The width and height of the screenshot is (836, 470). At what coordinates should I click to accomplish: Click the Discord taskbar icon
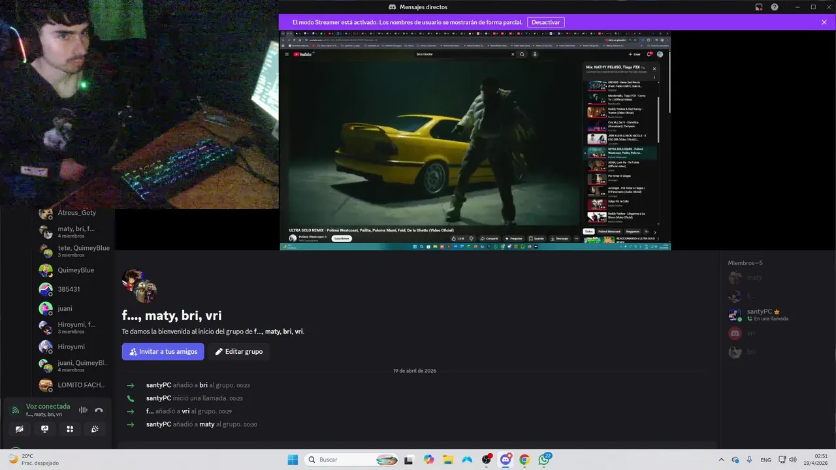[506, 460]
